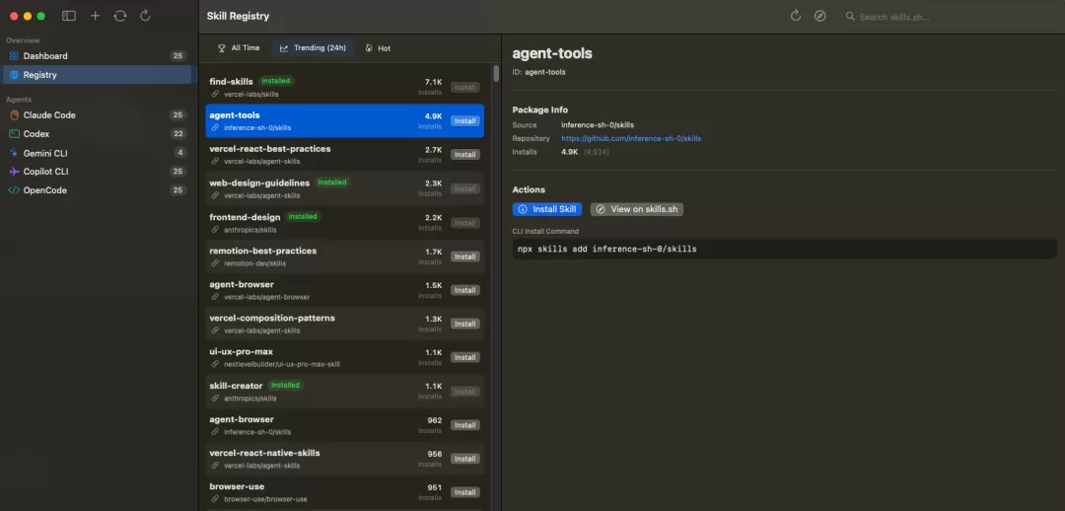Screen dimensions: 1065x511
Task: Select Claude Code agent
Action: tap(97, 114)
